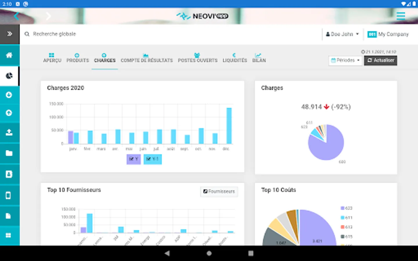Screen dimensions: 418x261
Task: Open the mobile phone sidebar icon
Action: pos(8,195)
